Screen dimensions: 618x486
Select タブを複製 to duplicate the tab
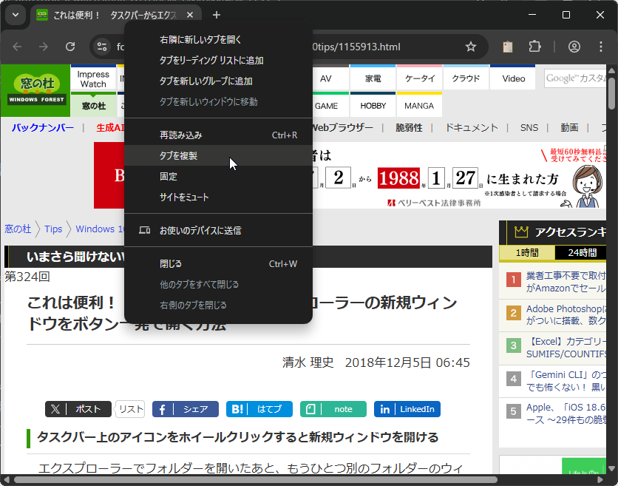coord(187,156)
